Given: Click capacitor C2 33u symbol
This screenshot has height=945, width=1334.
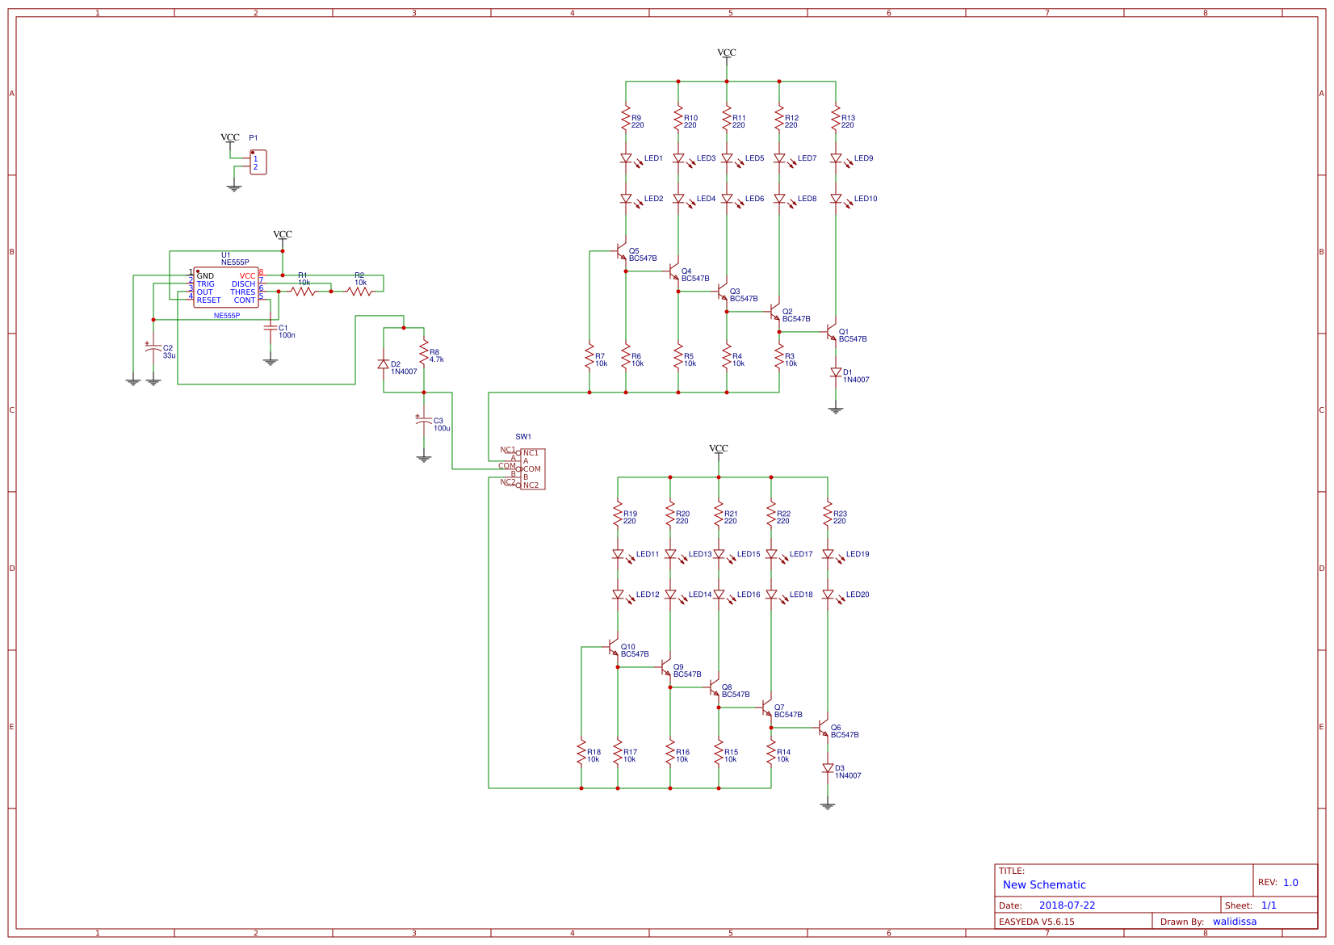Looking at the screenshot, I should [153, 348].
